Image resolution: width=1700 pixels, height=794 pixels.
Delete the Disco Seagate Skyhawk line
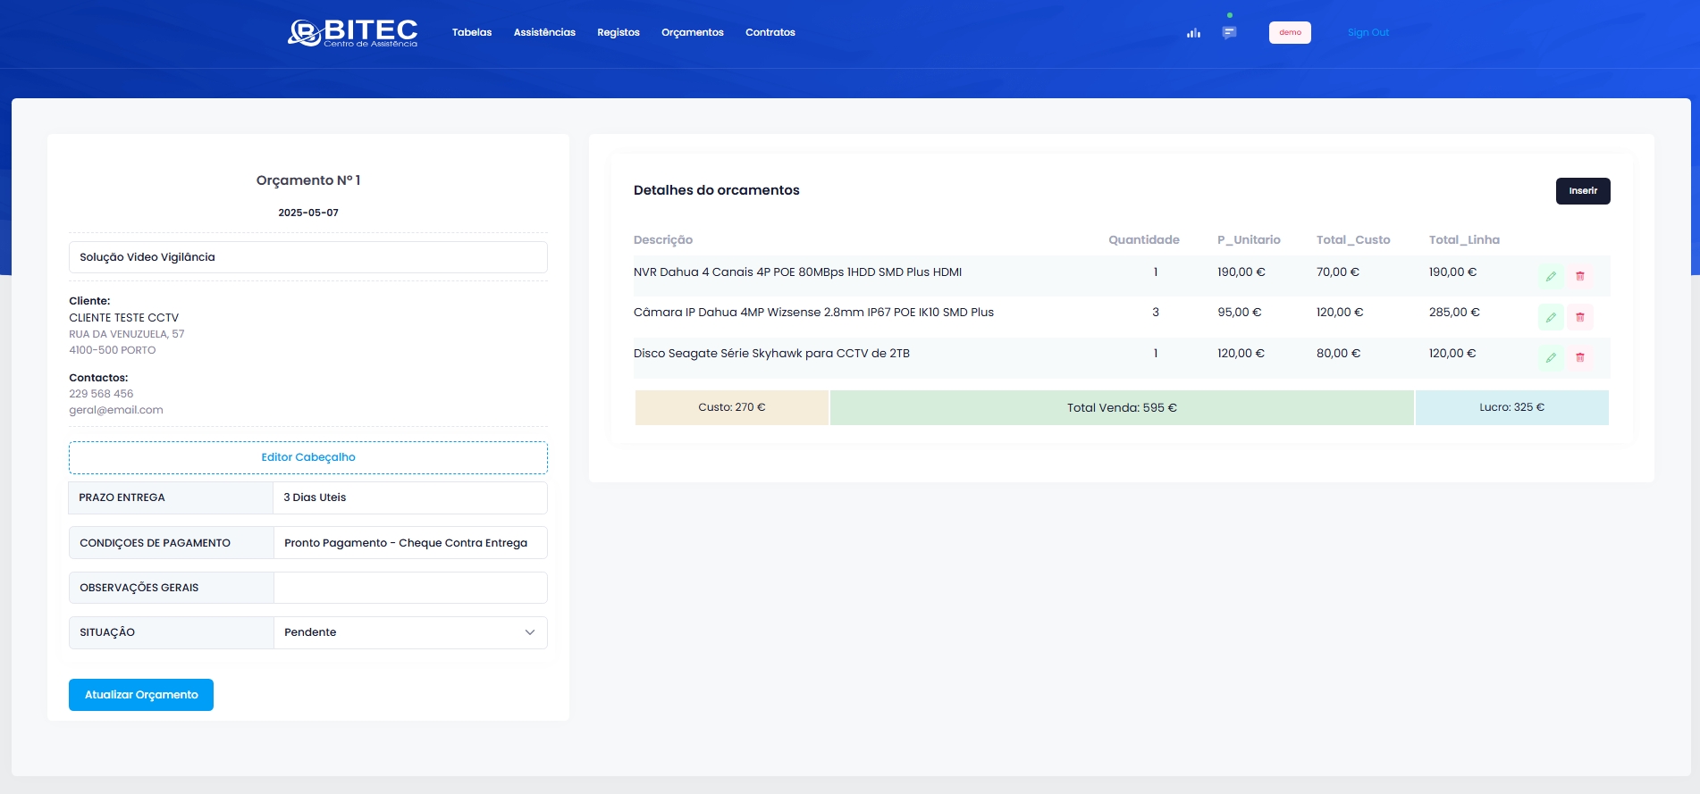[x=1579, y=358]
